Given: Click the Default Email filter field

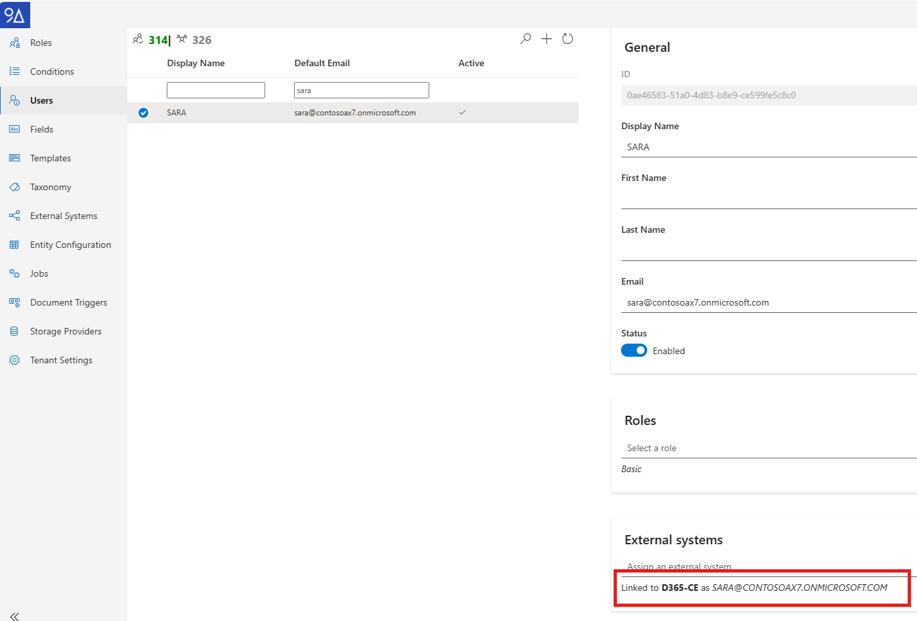Looking at the screenshot, I should [x=361, y=90].
